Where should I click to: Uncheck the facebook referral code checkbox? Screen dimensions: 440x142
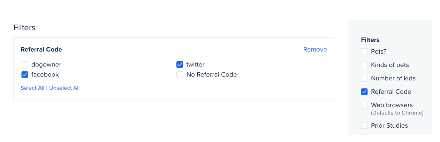[x=25, y=74]
